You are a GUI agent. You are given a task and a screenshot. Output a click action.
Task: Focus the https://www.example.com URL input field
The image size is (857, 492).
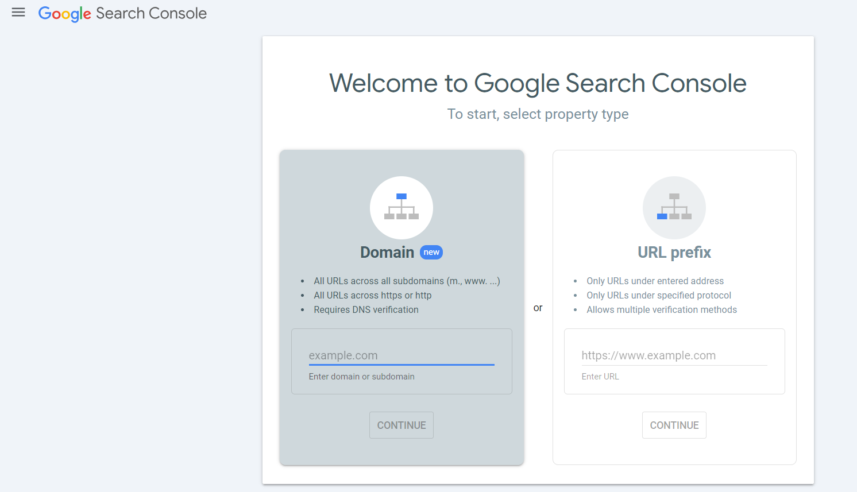(674, 355)
